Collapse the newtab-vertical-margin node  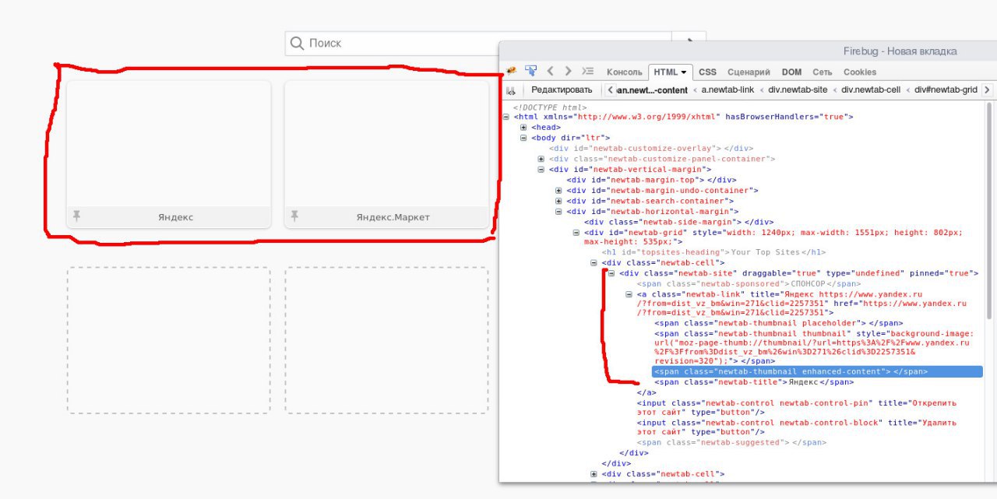click(x=541, y=169)
